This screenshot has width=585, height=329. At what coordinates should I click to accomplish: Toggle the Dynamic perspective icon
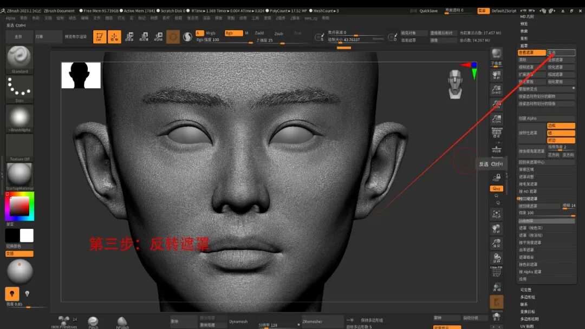pyautogui.click(x=497, y=132)
